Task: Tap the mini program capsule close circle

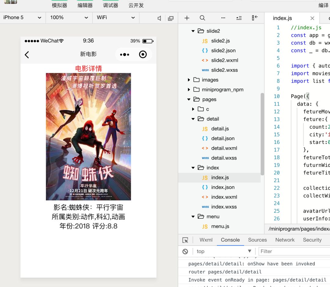Action: pyautogui.click(x=143, y=54)
